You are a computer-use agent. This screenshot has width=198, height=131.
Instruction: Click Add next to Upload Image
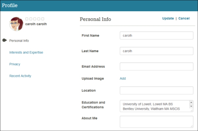click(x=123, y=78)
